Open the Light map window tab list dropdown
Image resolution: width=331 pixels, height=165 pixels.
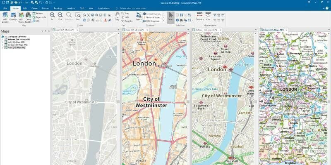click(x=118, y=30)
